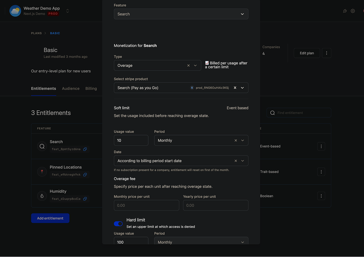Open the settings gear icon
Image resolution: width=364 pixels, height=257 pixels.
click(x=353, y=11)
